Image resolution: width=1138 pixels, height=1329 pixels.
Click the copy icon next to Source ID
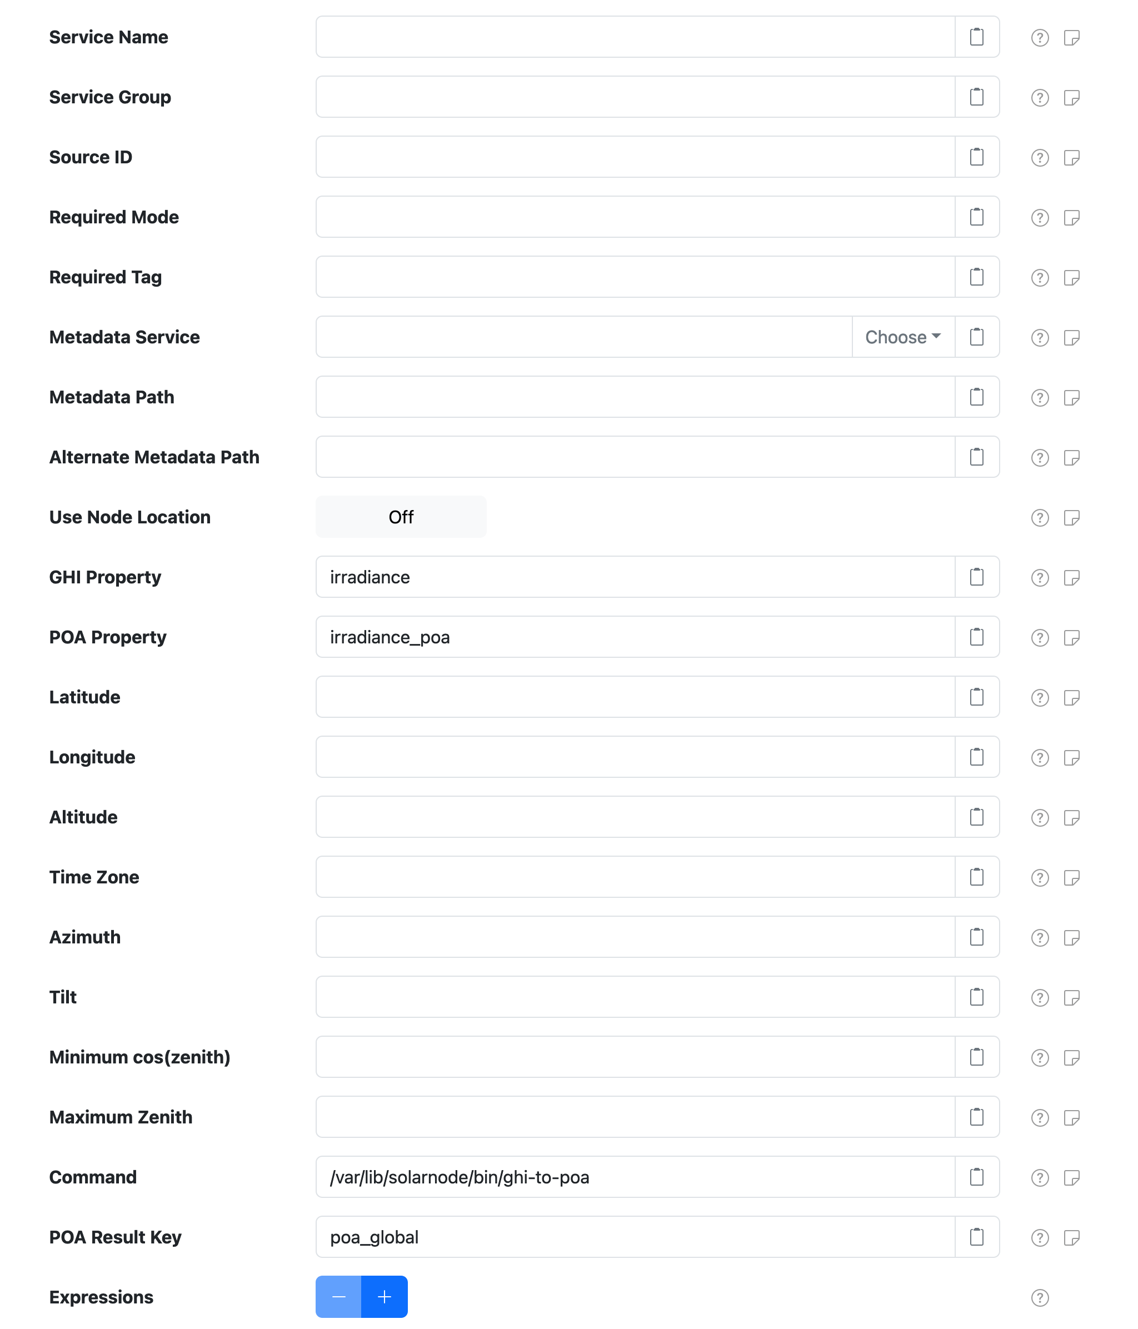(x=976, y=157)
